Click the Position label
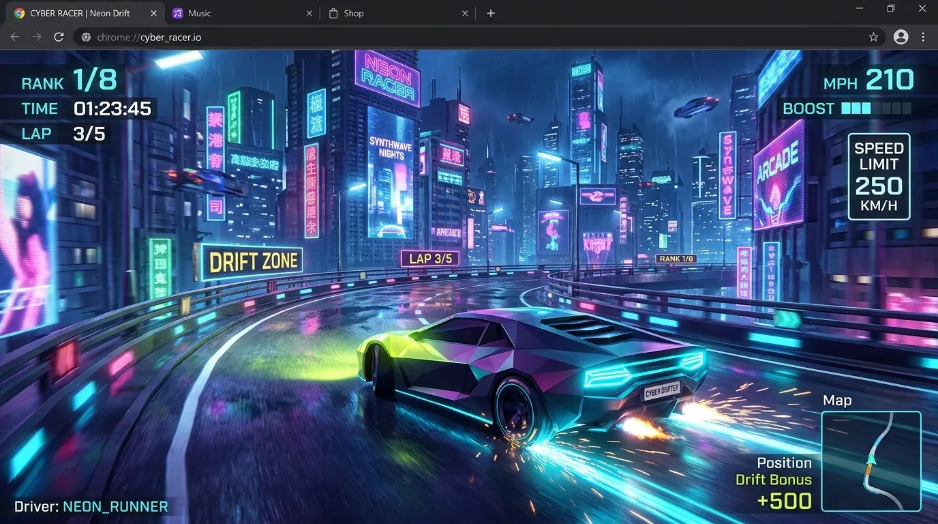Image resolution: width=938 pixels, height=524 pixels. [x=784, y=463]
